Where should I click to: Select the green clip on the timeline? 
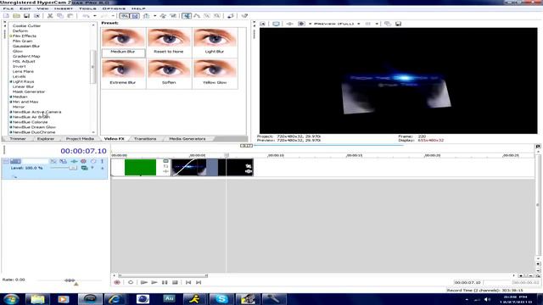(x=140, y=168)
